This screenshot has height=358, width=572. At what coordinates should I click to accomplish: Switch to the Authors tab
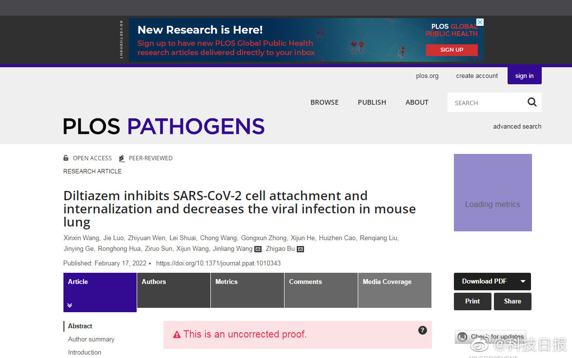point(174,290)
